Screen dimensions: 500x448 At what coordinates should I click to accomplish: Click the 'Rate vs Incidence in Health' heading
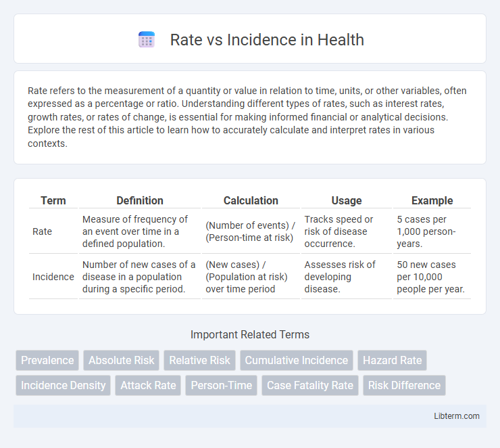click(x=267, y=40)
